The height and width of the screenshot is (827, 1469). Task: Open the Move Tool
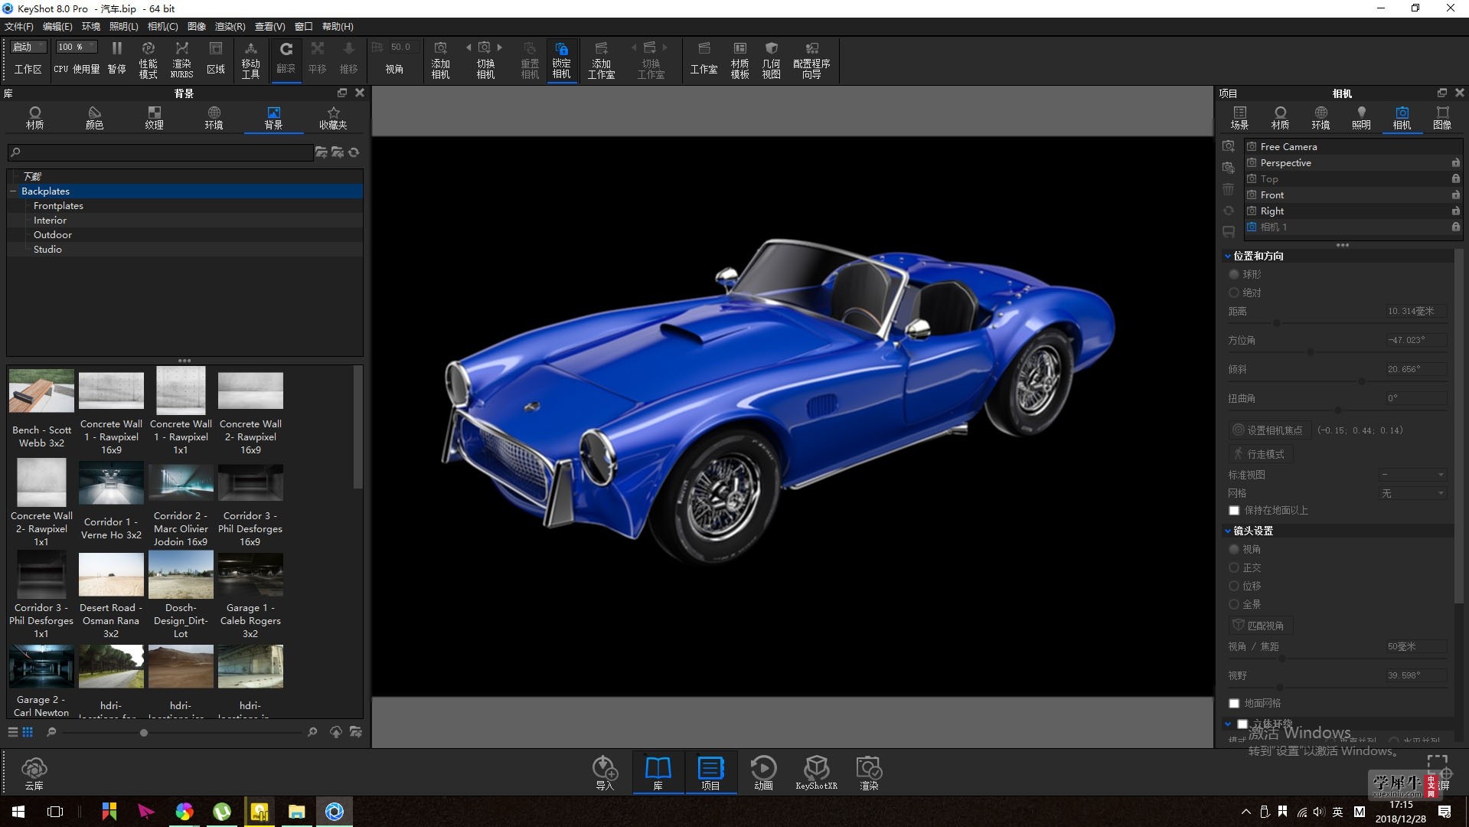coord(250,59)
